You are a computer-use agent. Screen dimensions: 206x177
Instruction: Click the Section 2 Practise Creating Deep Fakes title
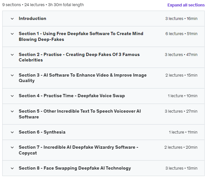[x=79, y=57]
